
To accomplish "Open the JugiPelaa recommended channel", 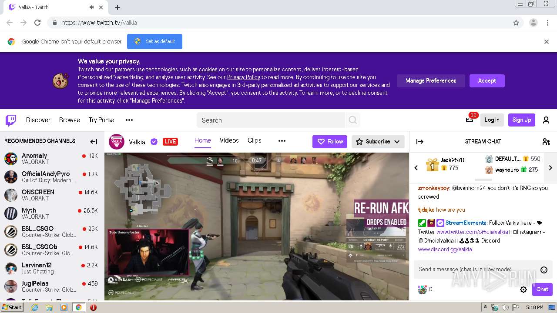I will click(52, 286).
